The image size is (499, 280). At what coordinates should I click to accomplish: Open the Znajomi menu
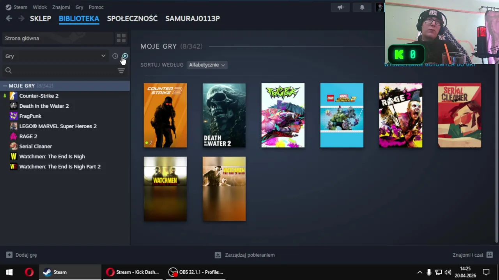point(61,7)
